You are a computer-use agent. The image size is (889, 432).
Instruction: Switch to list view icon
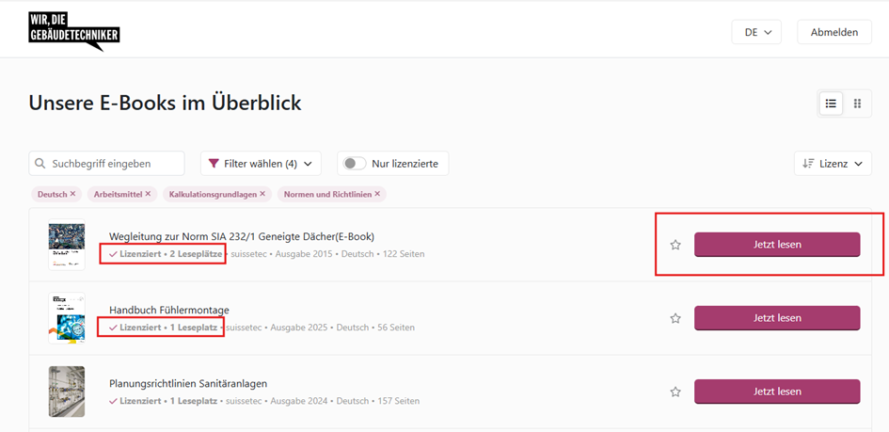click(x=831, y=104)
